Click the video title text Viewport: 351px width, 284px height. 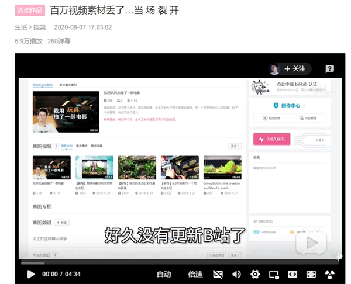(115, 11)
